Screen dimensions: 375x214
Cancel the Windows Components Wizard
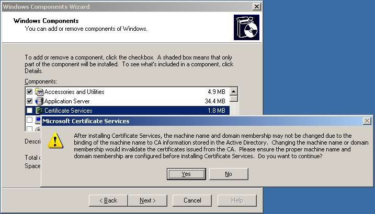(x=192, y=200)
